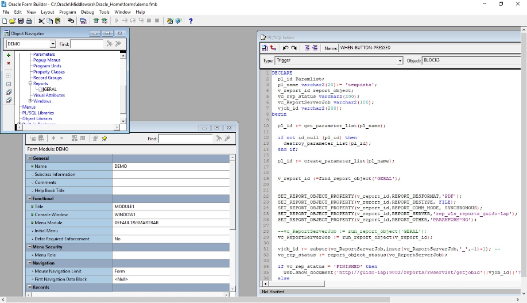
Task: Click the Print icon in main toolbar
Action: click(28, 21)
